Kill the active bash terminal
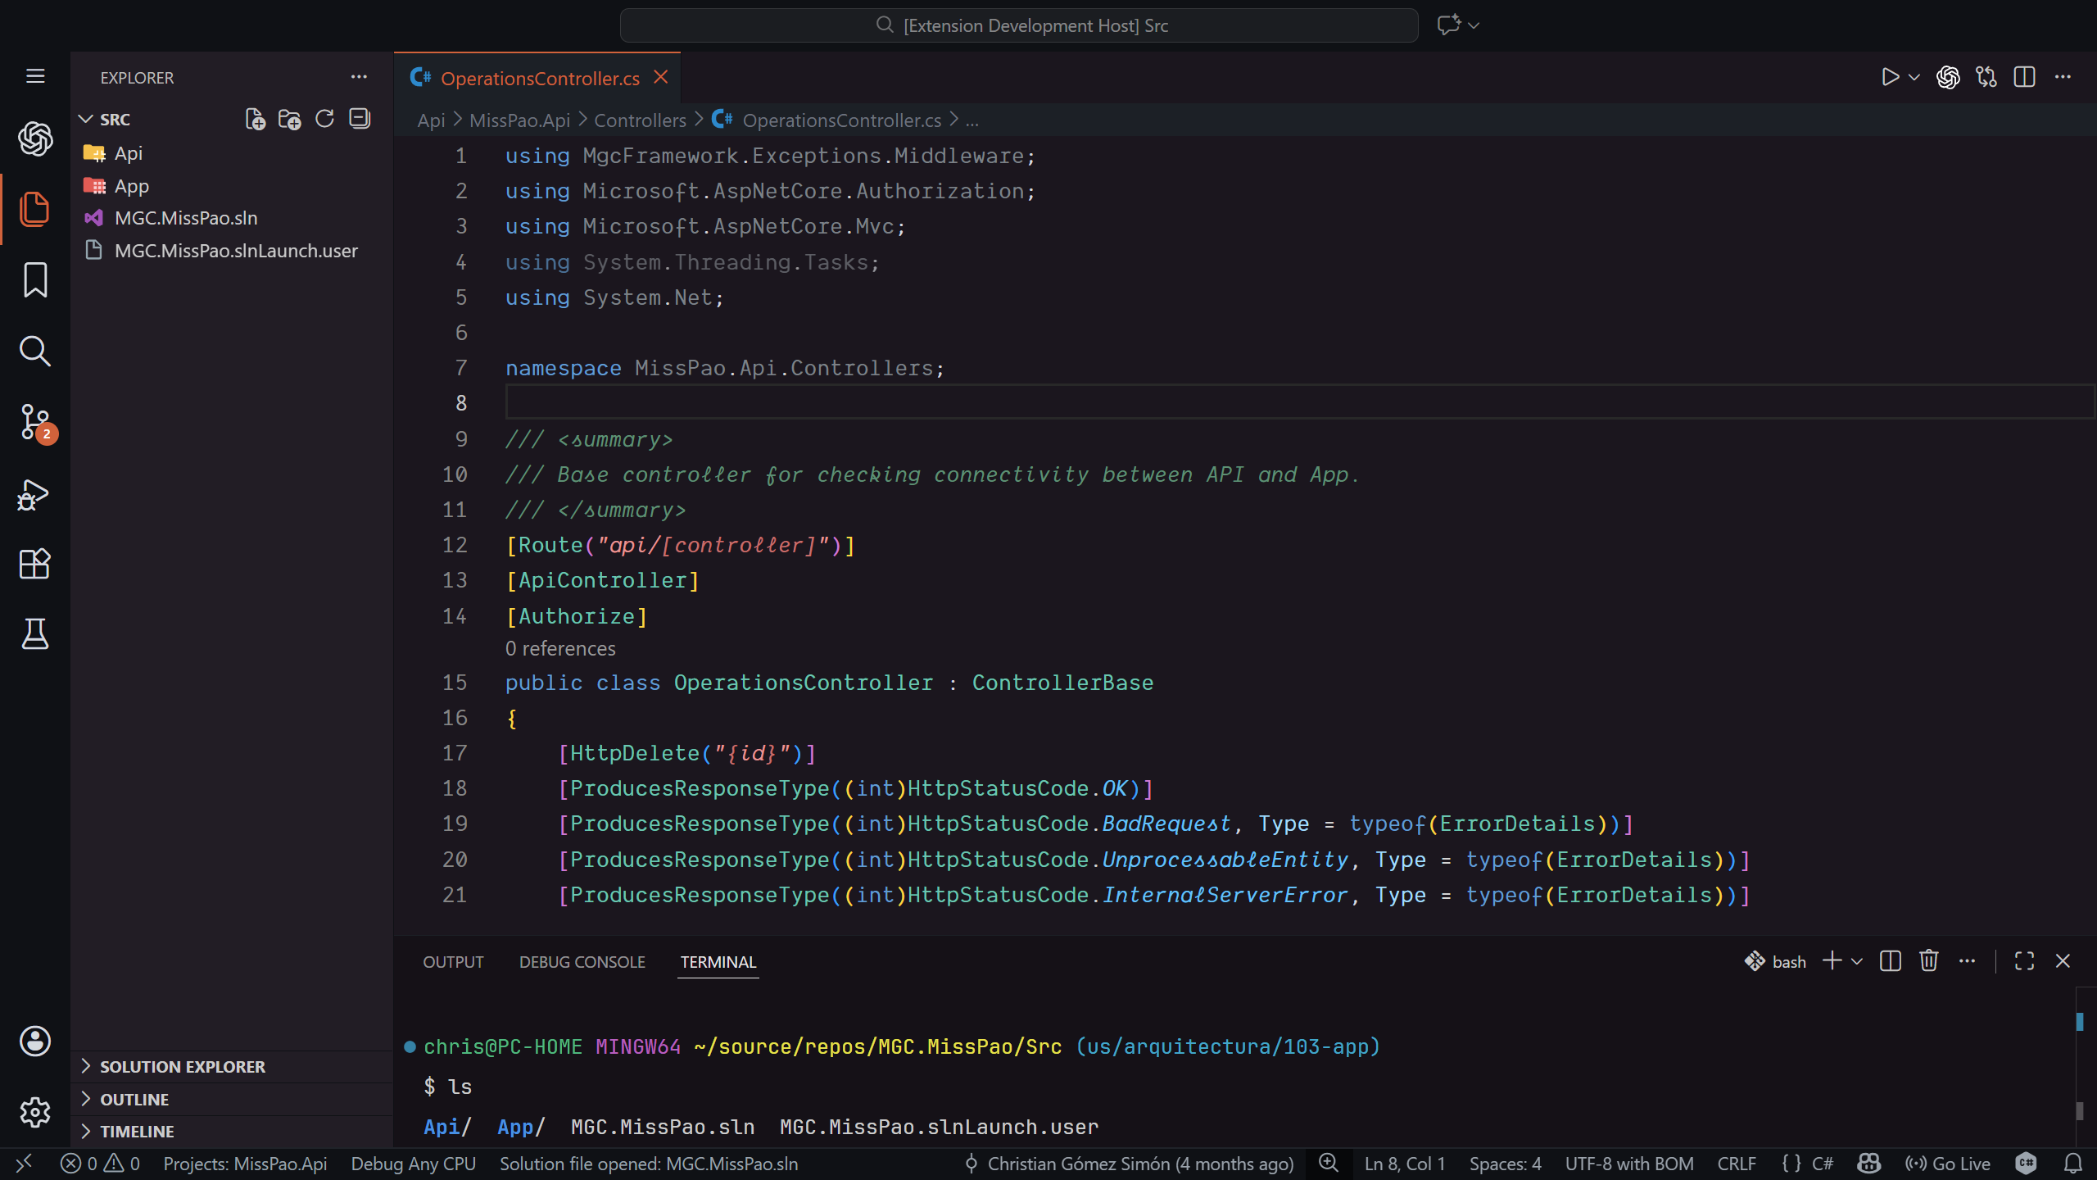The width and height of the screenshot is (2097, 1180). coord(1927,960)
